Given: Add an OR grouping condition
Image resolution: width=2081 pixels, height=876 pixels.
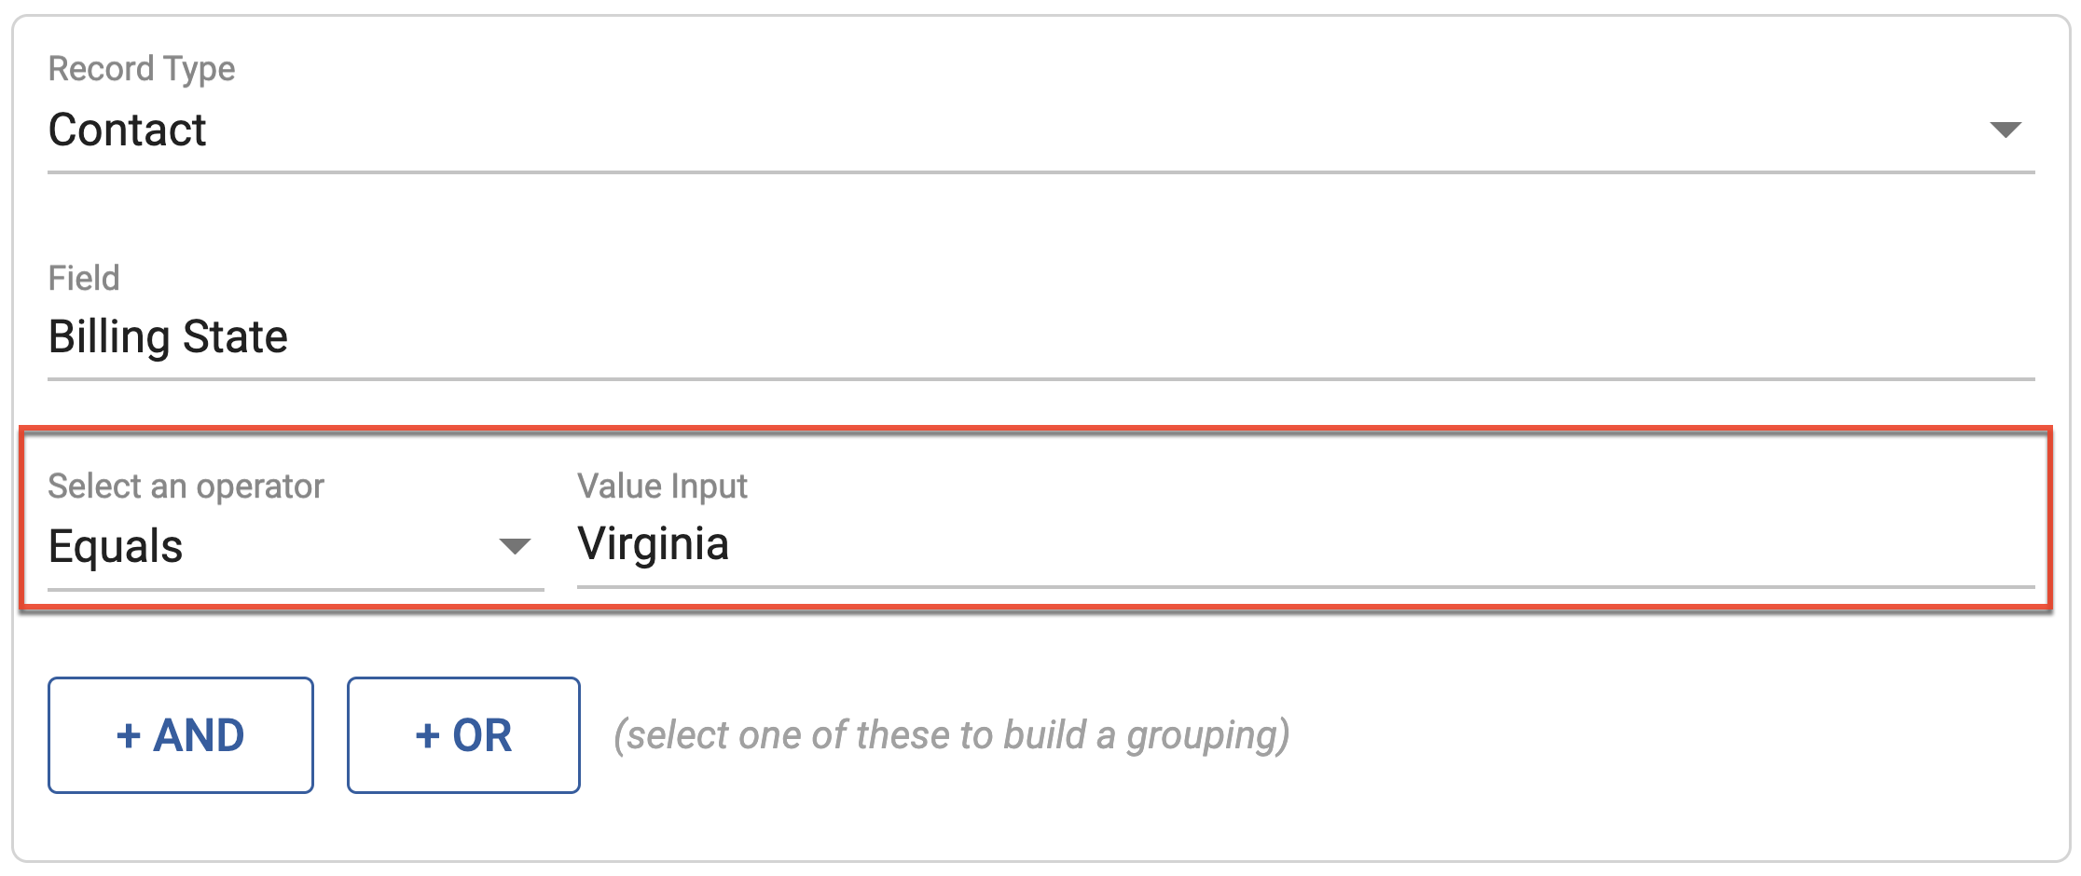Looking at the screenshot, I should tap(462, 735).
